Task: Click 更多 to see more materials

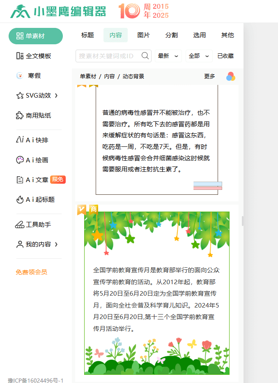Action: [209, 76]
